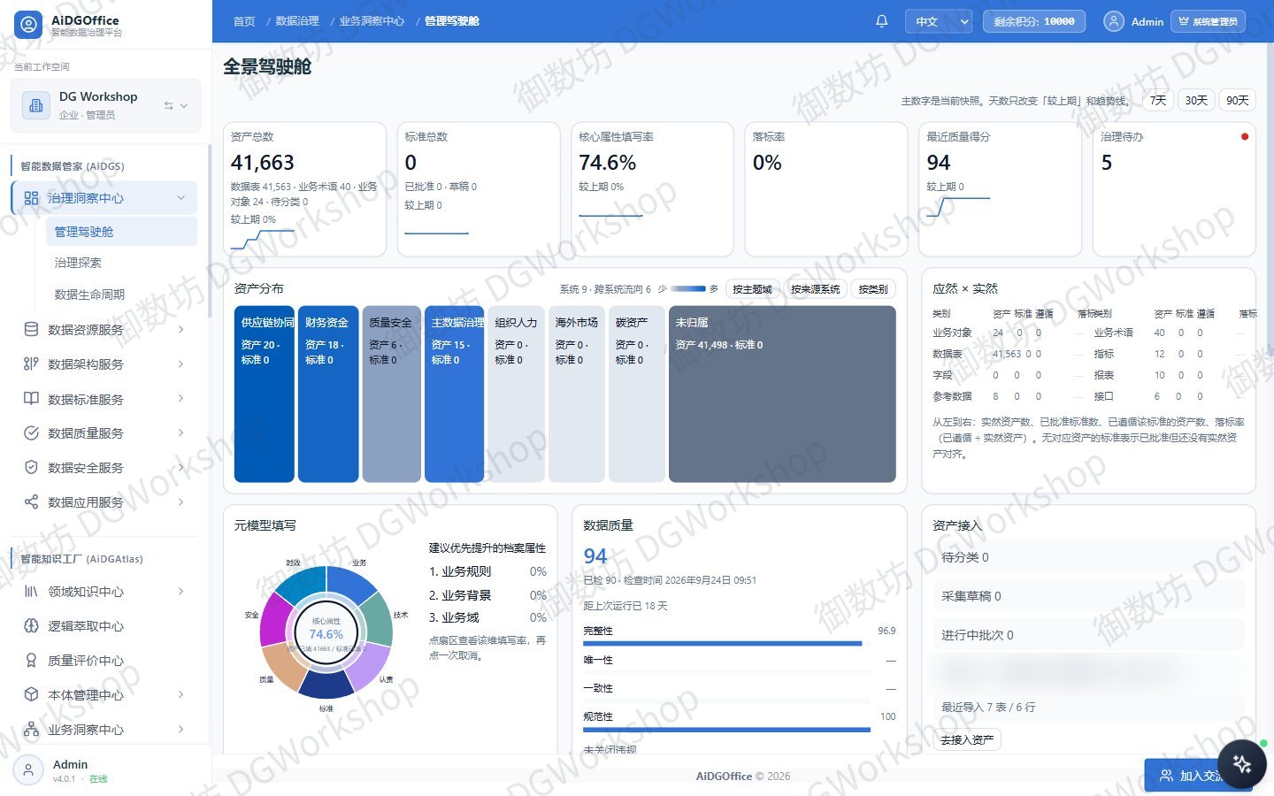Click the 去接入资产 button
The image size is (1274, 796).
point(967,739)
